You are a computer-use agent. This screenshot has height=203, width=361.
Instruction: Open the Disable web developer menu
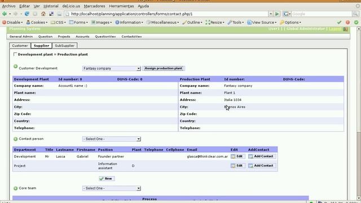pos(12,23)
